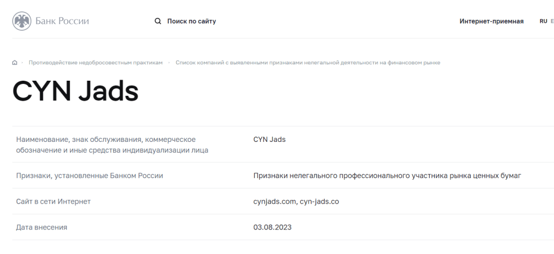
Task: Click the Дата внесения label
Action: [41, 227]
